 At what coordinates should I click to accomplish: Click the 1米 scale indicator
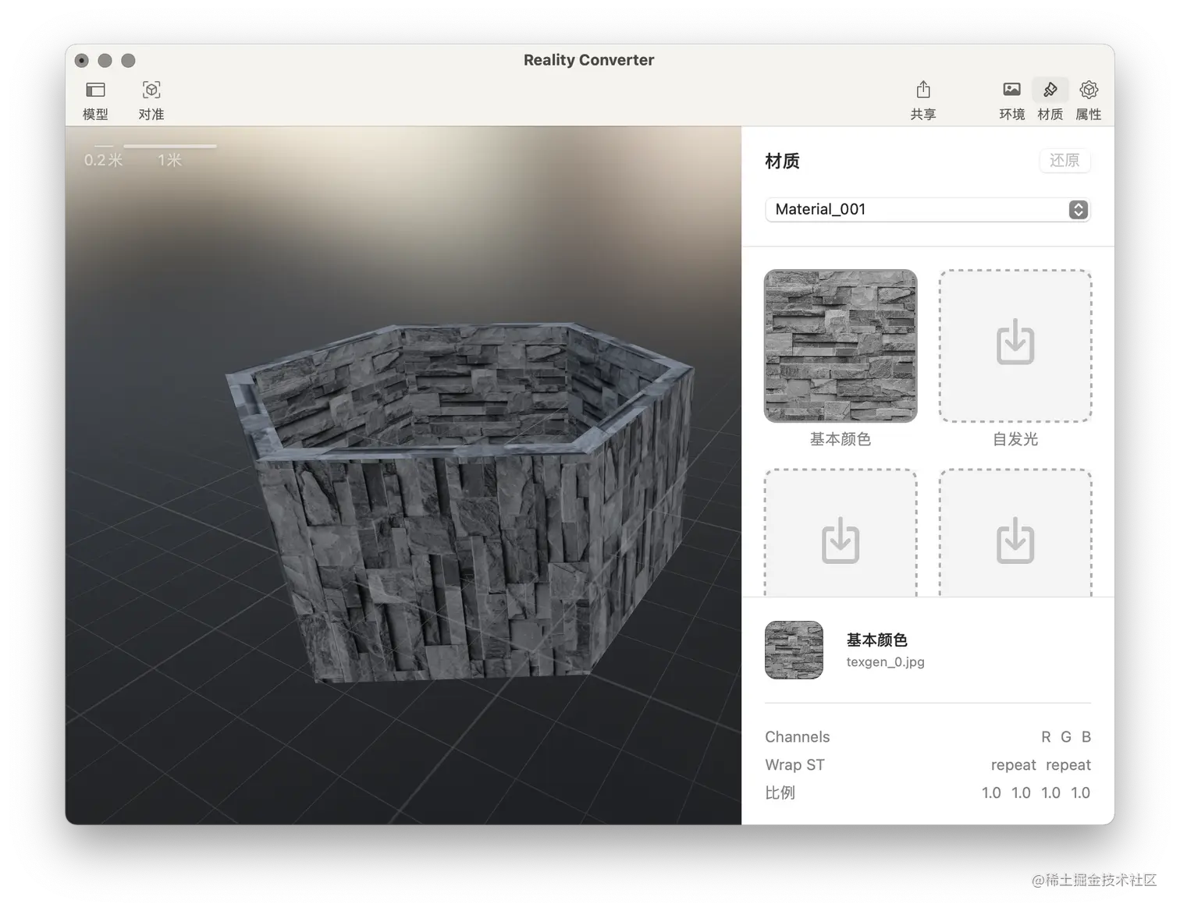coord(169,159)
